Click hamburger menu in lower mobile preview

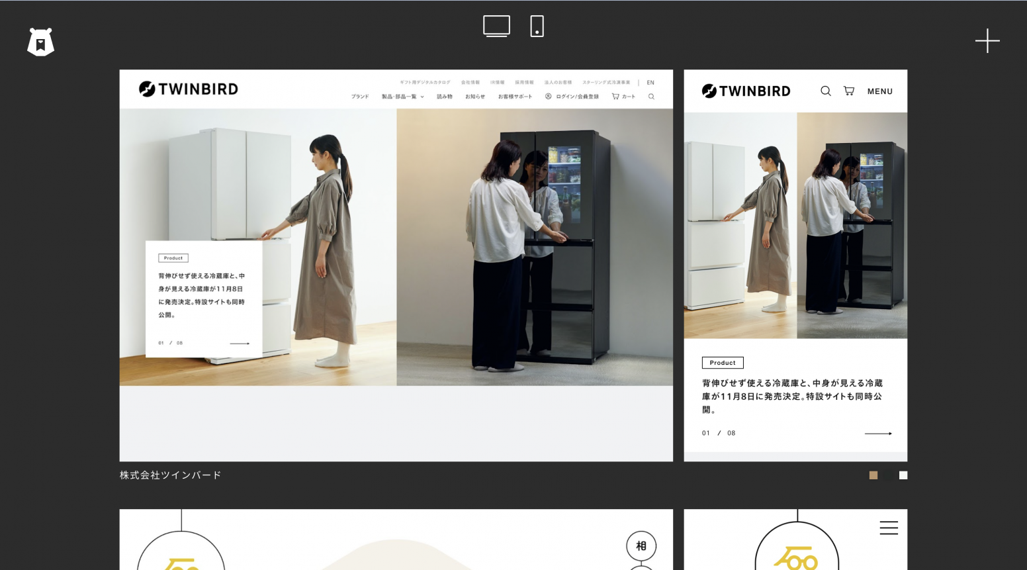889,527
